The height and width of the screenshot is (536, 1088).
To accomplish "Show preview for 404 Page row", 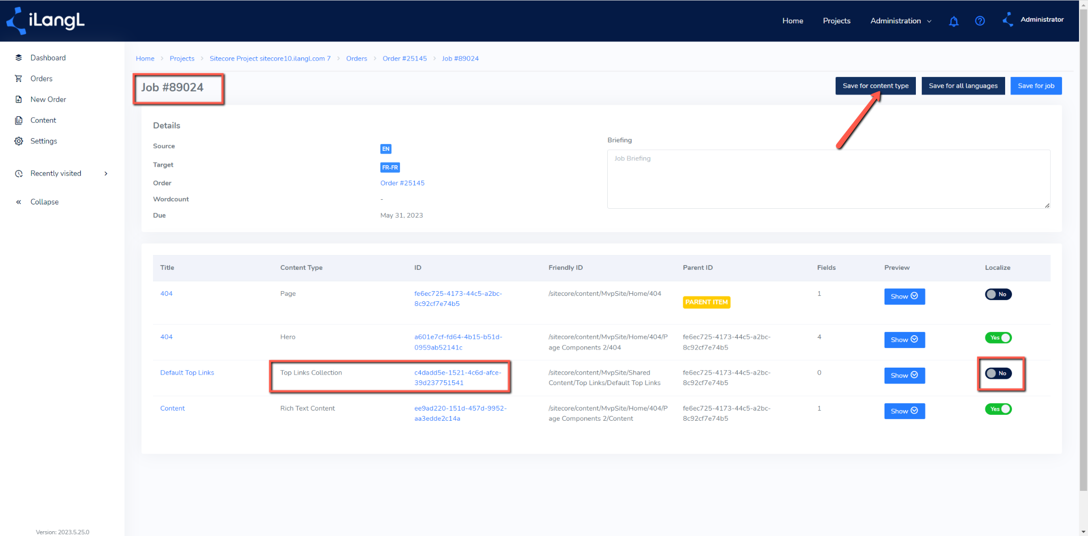I will click(x=904, y=296).
